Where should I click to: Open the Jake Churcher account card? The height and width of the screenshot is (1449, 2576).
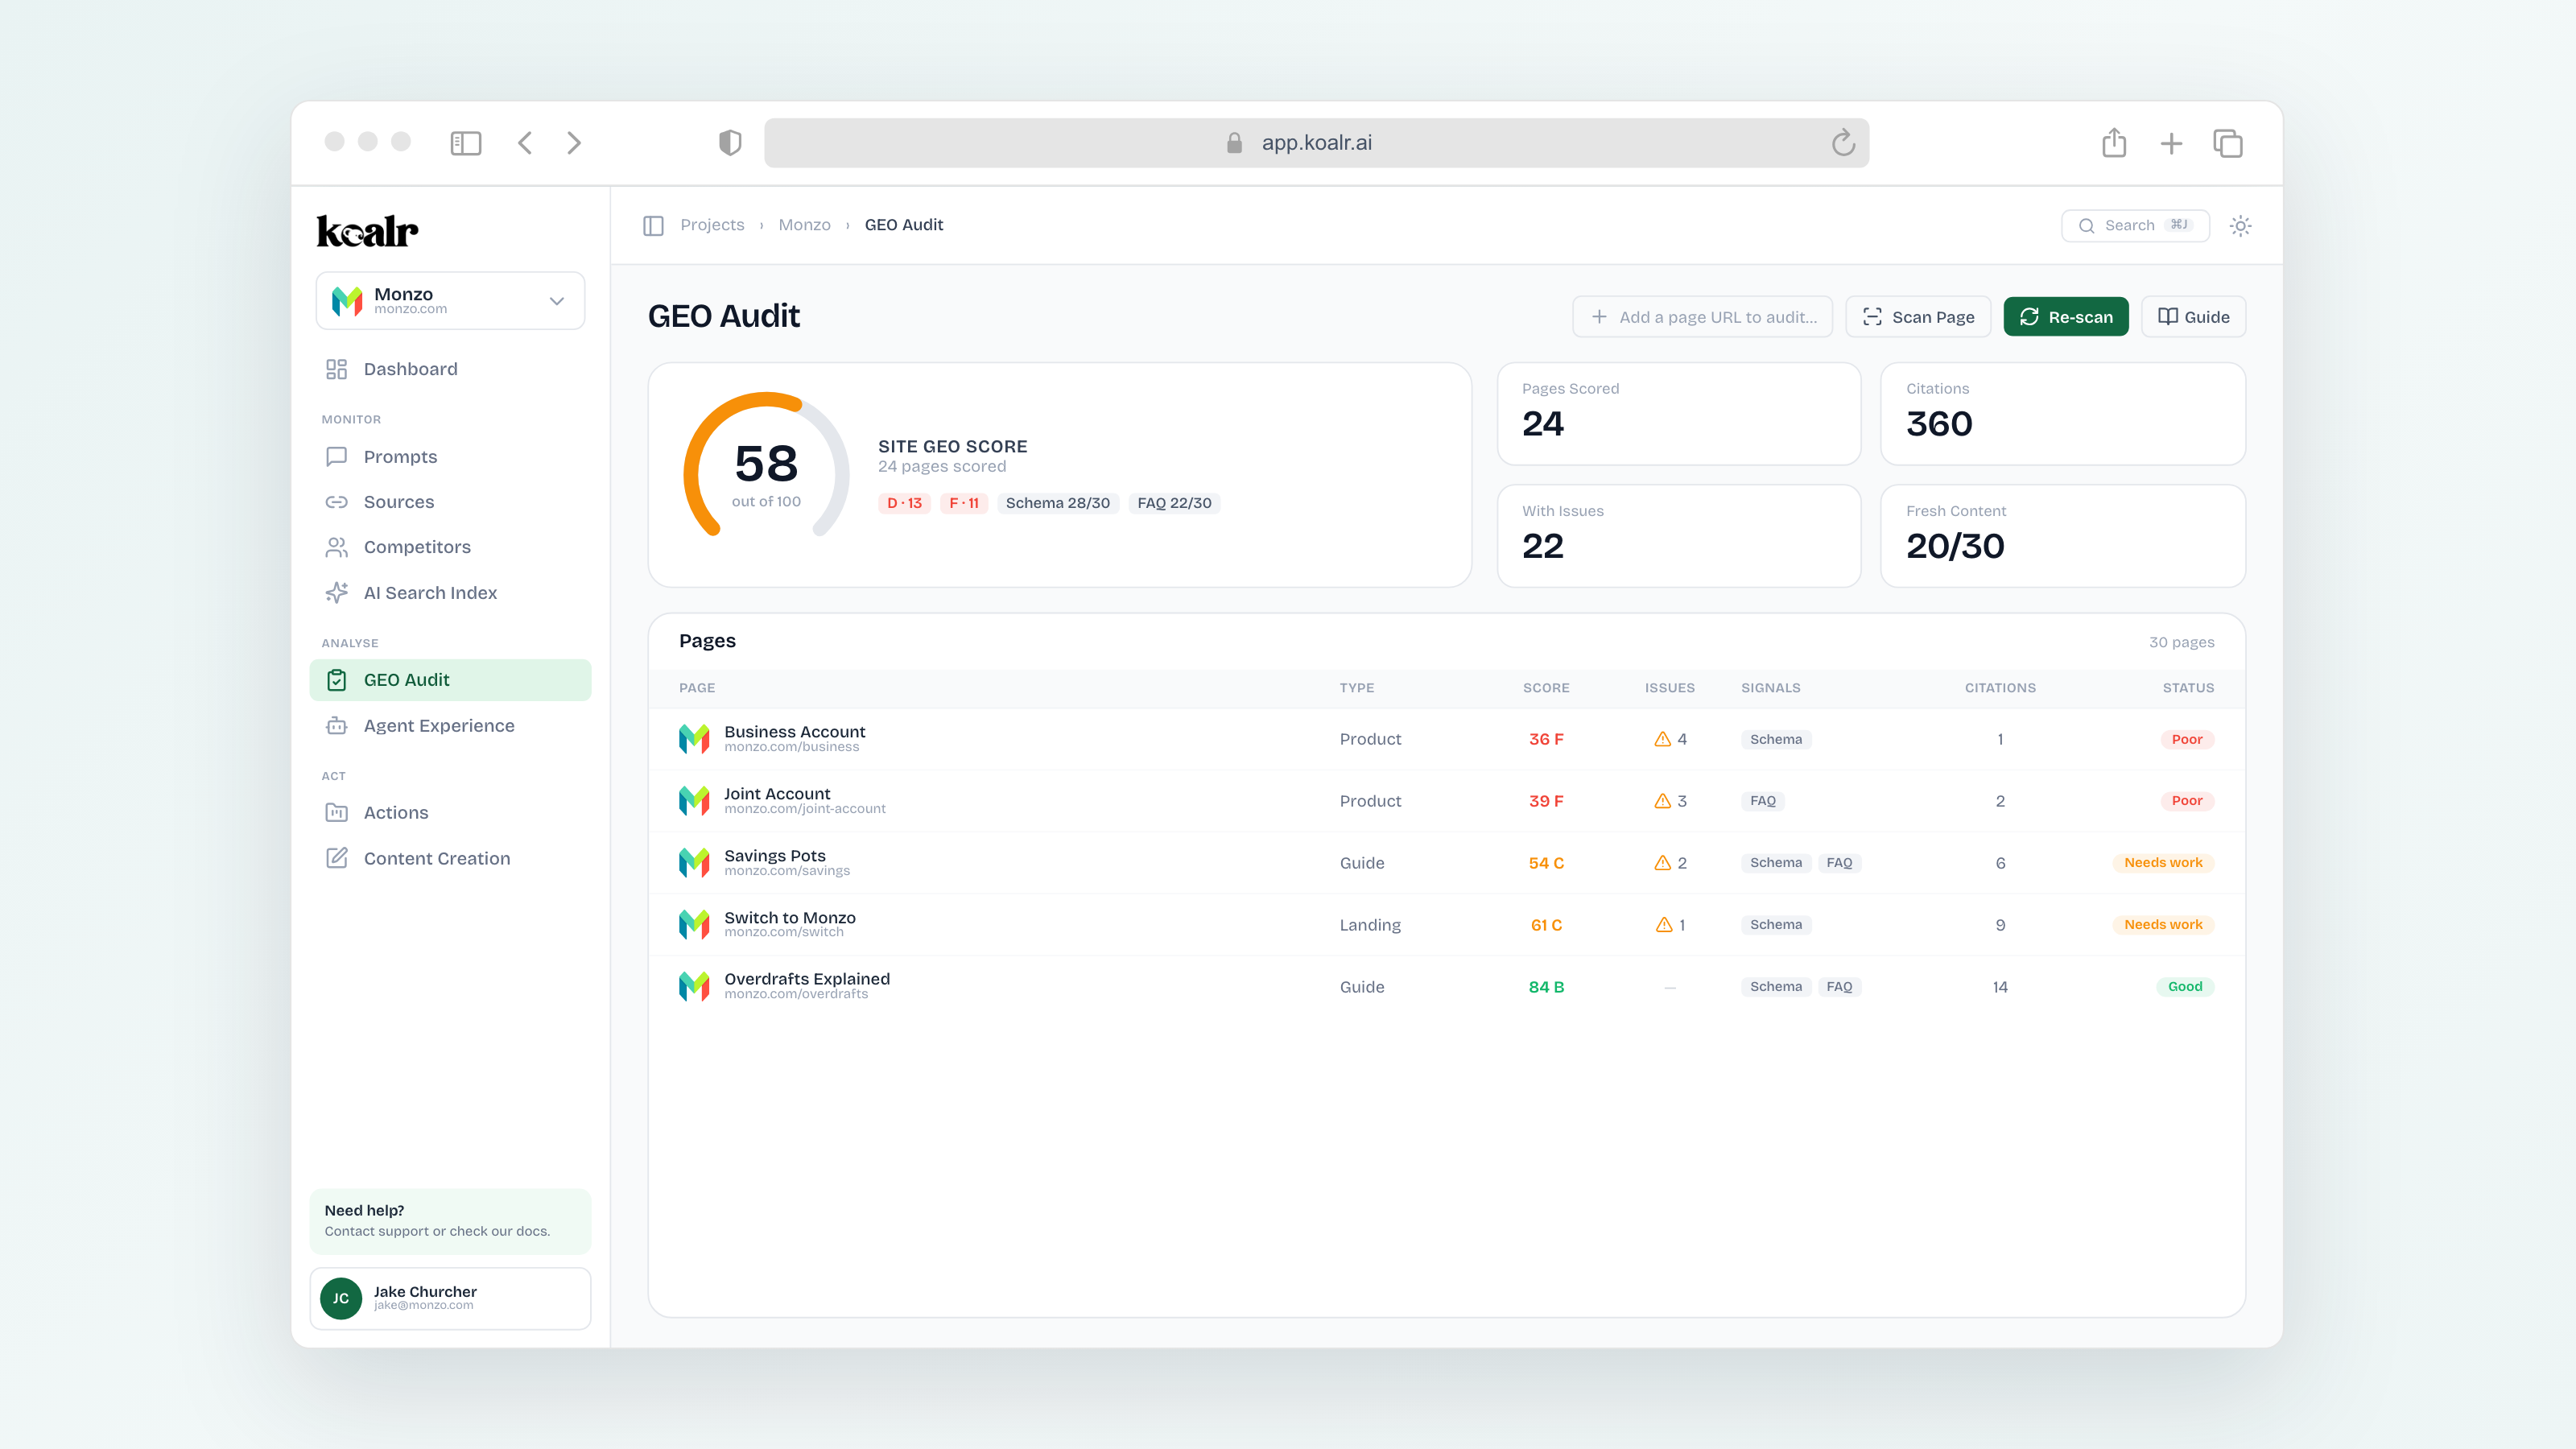450,1298
